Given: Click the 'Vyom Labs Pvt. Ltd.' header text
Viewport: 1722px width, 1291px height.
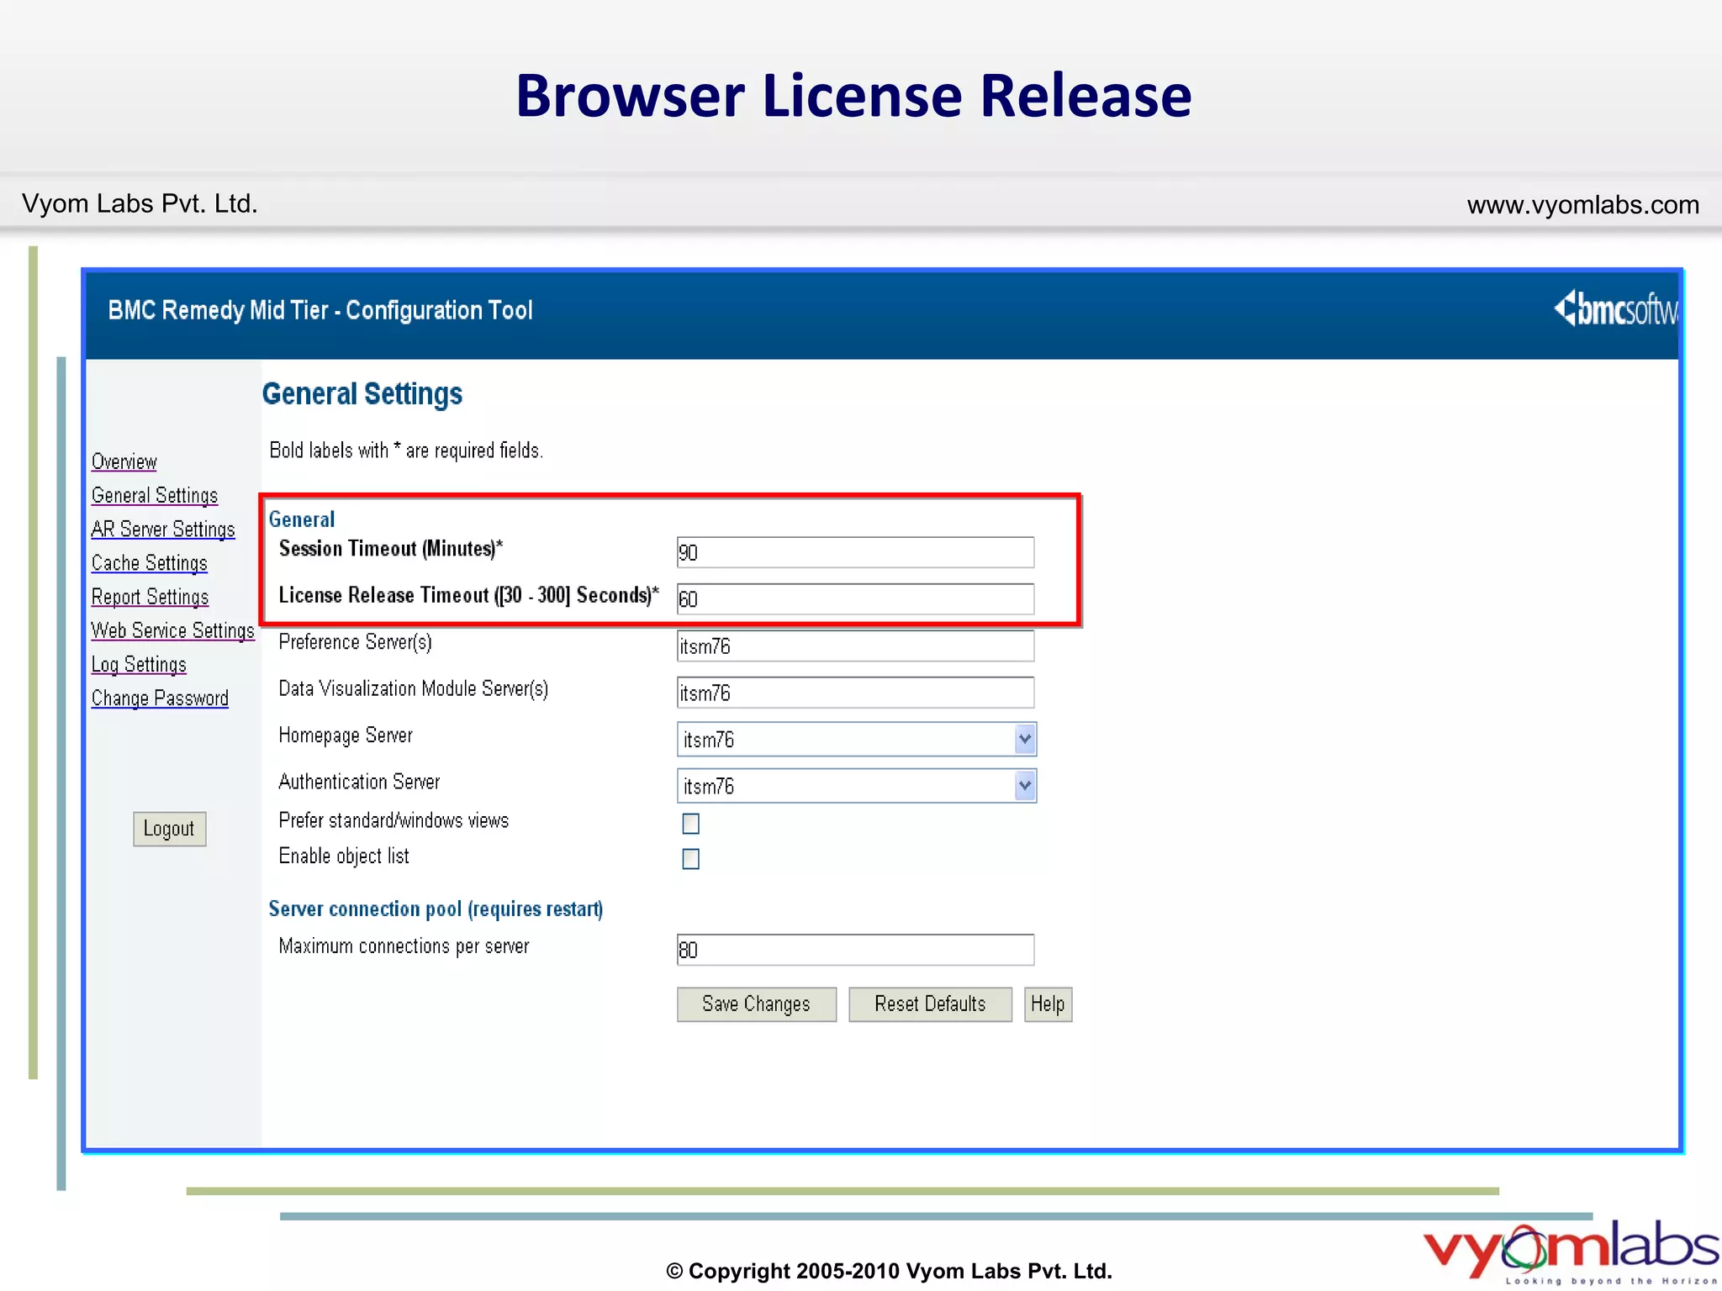Looking at the screenshot, I should click(140, 203).
